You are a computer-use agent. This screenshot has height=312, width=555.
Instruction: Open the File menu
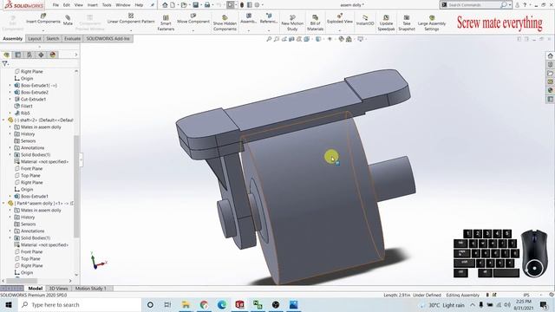[x=55, y=5]
